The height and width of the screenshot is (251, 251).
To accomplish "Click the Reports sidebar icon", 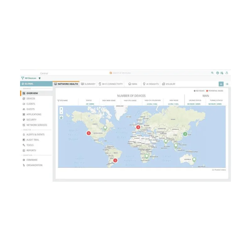I will coord(24,151).
